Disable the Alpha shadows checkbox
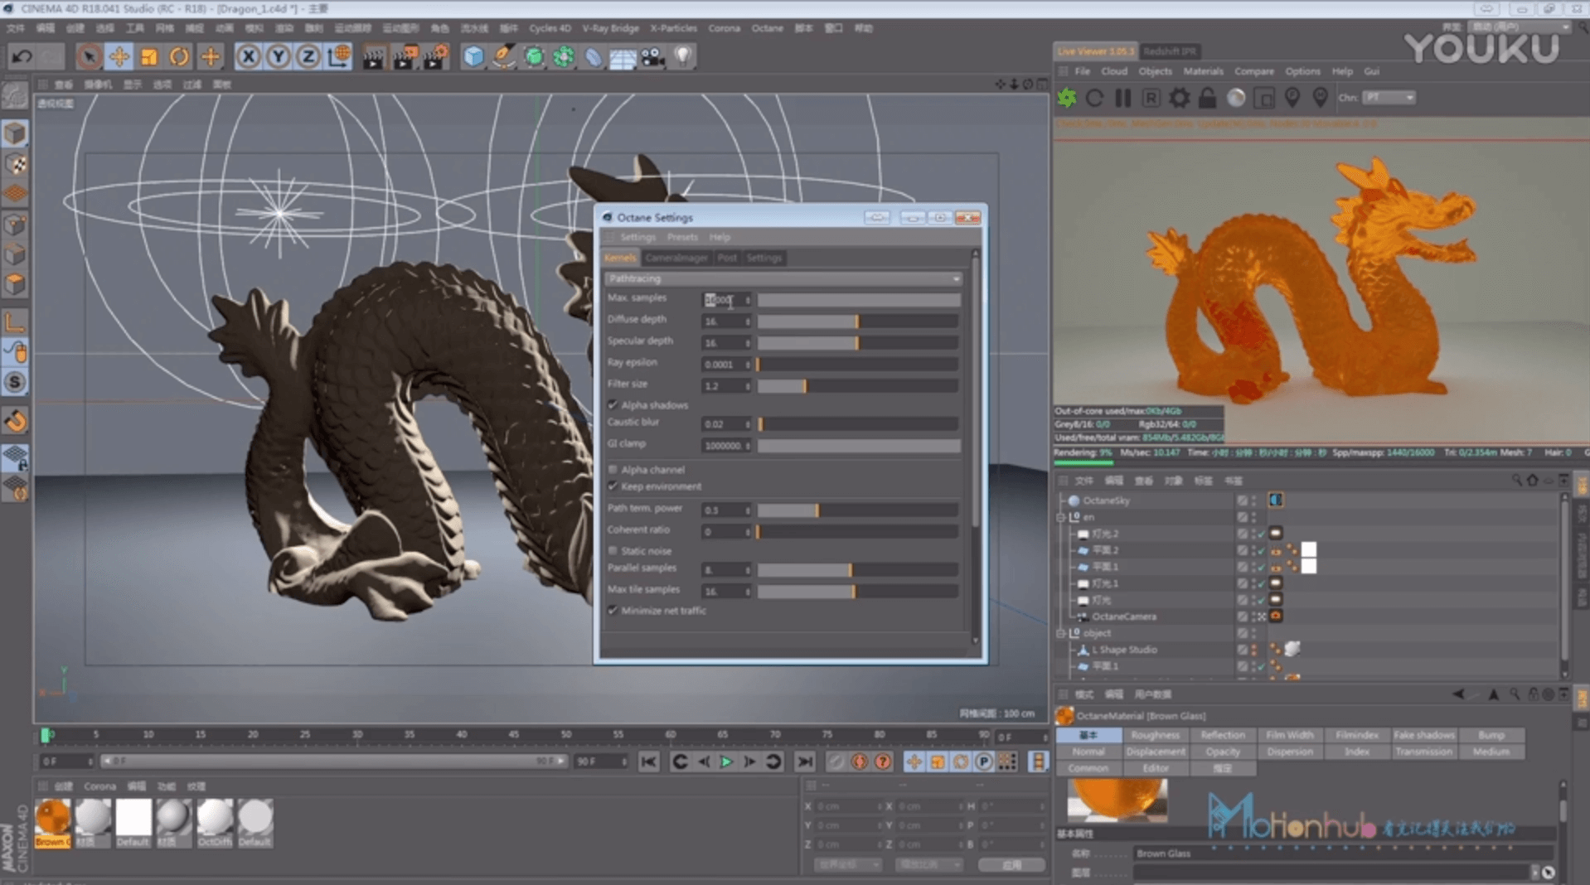 click(x=613, y=405)
